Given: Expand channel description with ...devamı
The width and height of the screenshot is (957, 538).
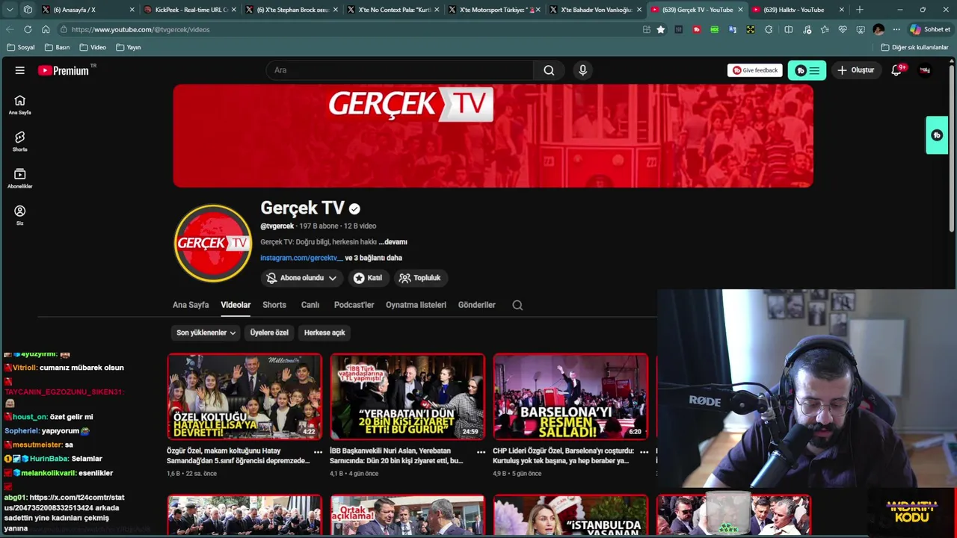Looking at the screenshot, I should coord(393,242).
